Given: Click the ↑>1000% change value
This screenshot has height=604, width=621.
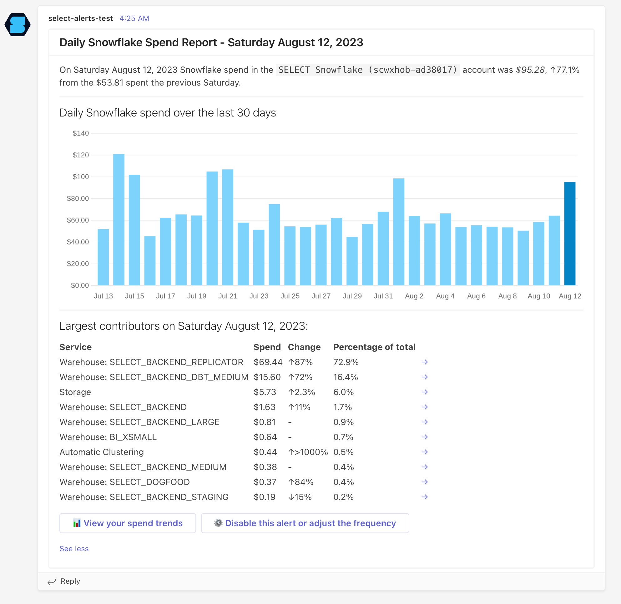Looking at the screenshot, I should coord(308,452).
